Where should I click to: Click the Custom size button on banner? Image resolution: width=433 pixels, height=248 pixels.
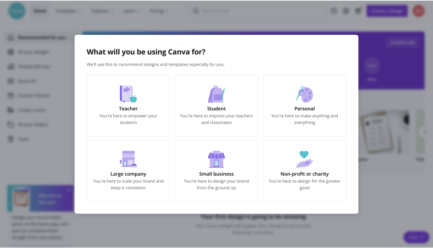pyautogui.click(x=403, y=42)
